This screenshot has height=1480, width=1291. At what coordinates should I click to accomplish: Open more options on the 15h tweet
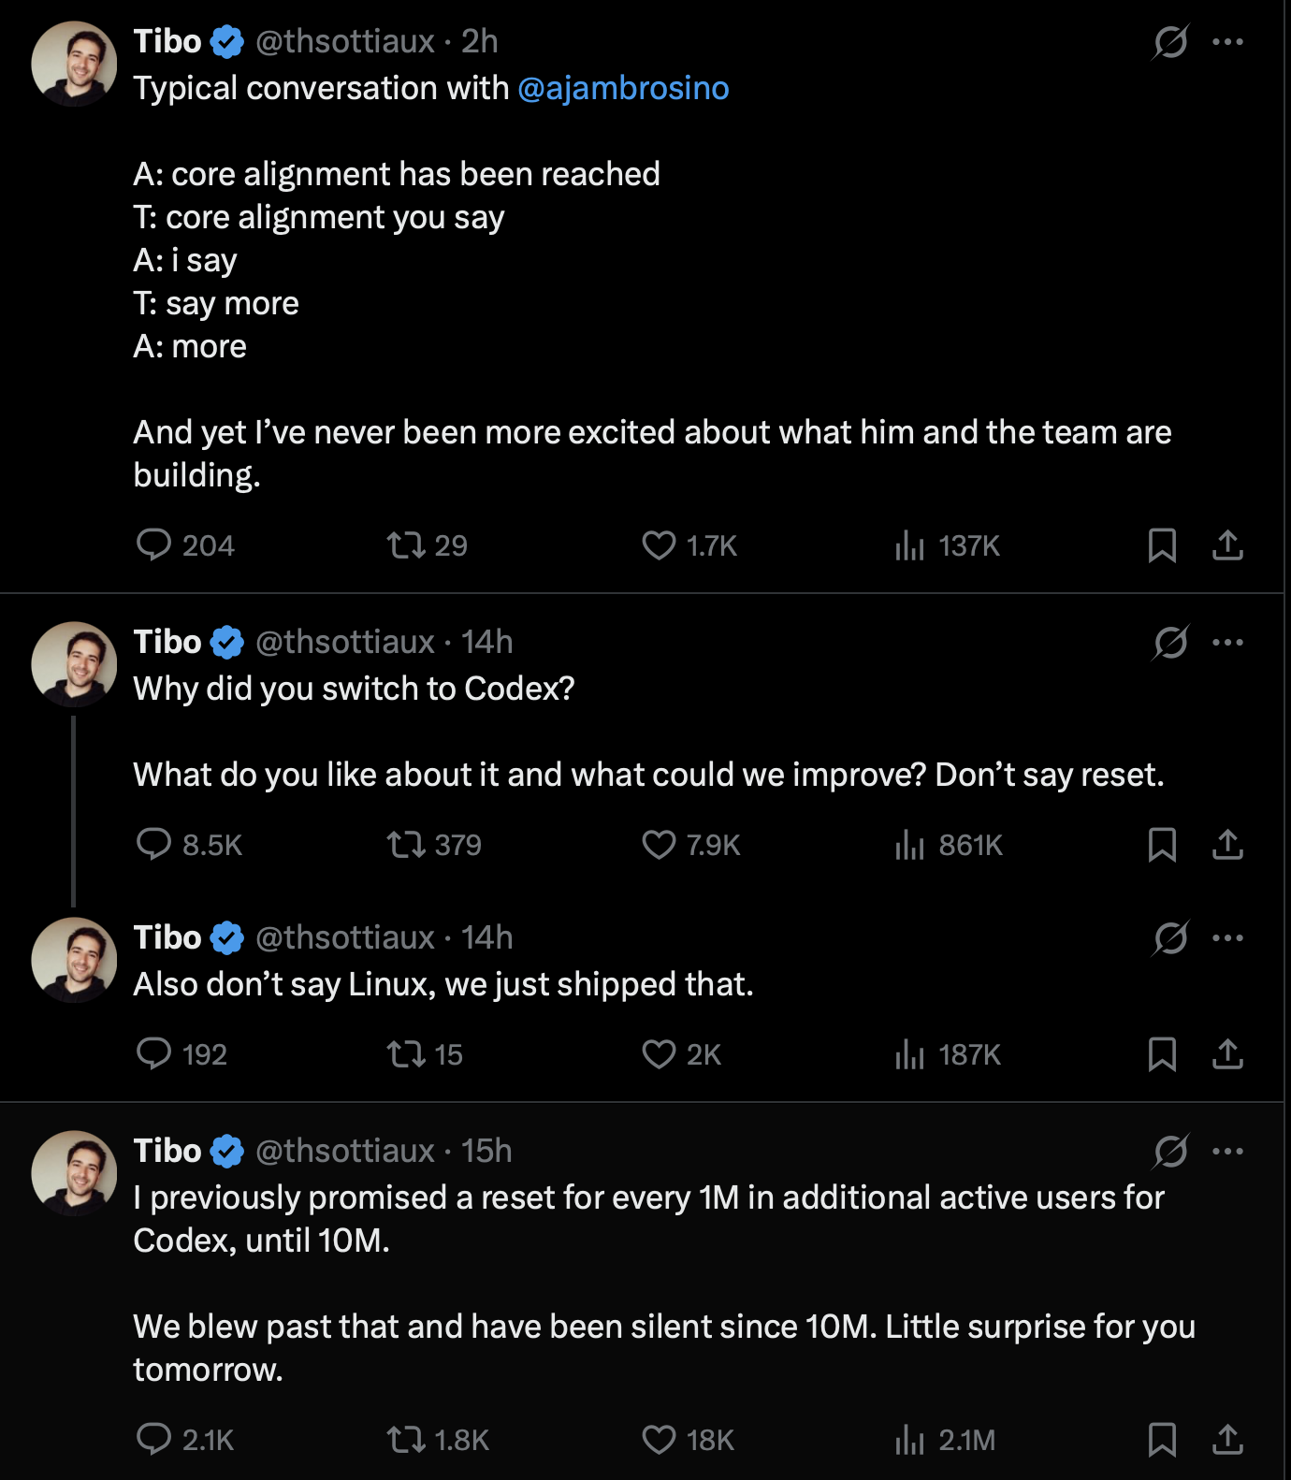point(1227,1151)
